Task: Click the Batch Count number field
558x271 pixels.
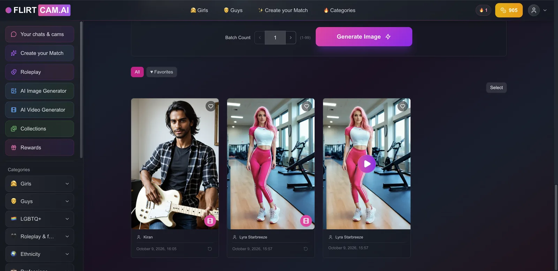Action: coord(275,38)
